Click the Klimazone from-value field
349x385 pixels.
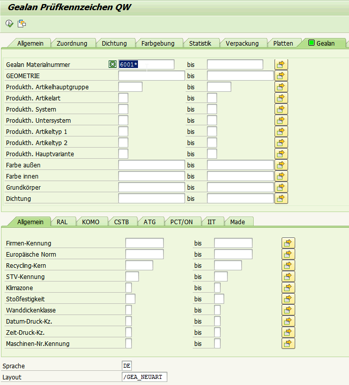[128, 288]
